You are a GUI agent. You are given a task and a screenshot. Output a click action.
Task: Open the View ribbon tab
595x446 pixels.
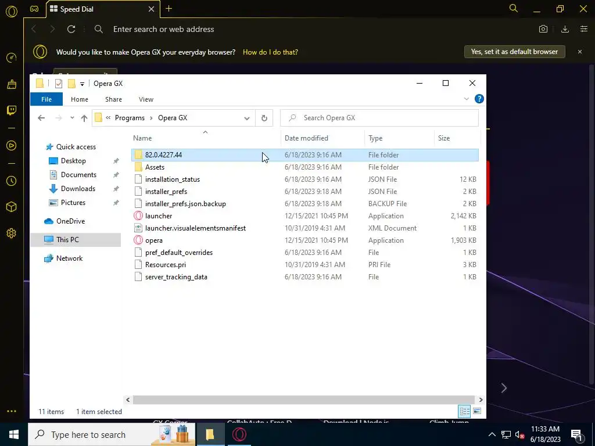click(146, 99)
